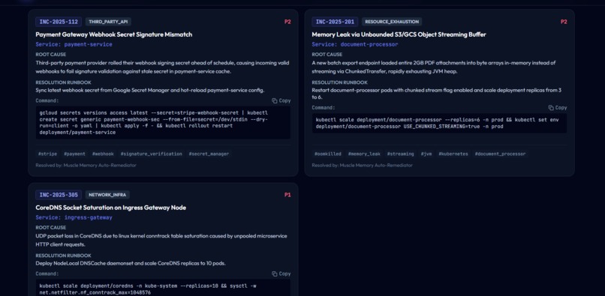605x296 pixels.
Task: Click the Third-party payment provider root cause text
Action: coord(162,67)
